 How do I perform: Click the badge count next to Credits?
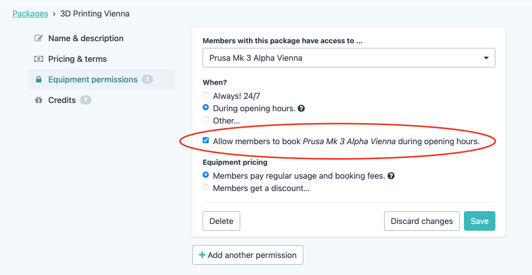86,100
